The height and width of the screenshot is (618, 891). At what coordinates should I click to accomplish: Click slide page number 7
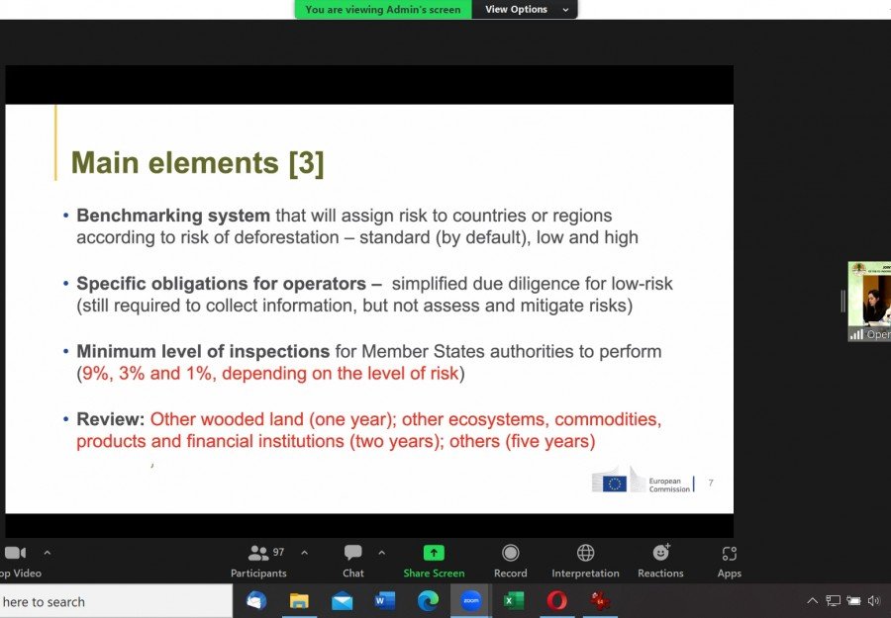pos(711,483)
